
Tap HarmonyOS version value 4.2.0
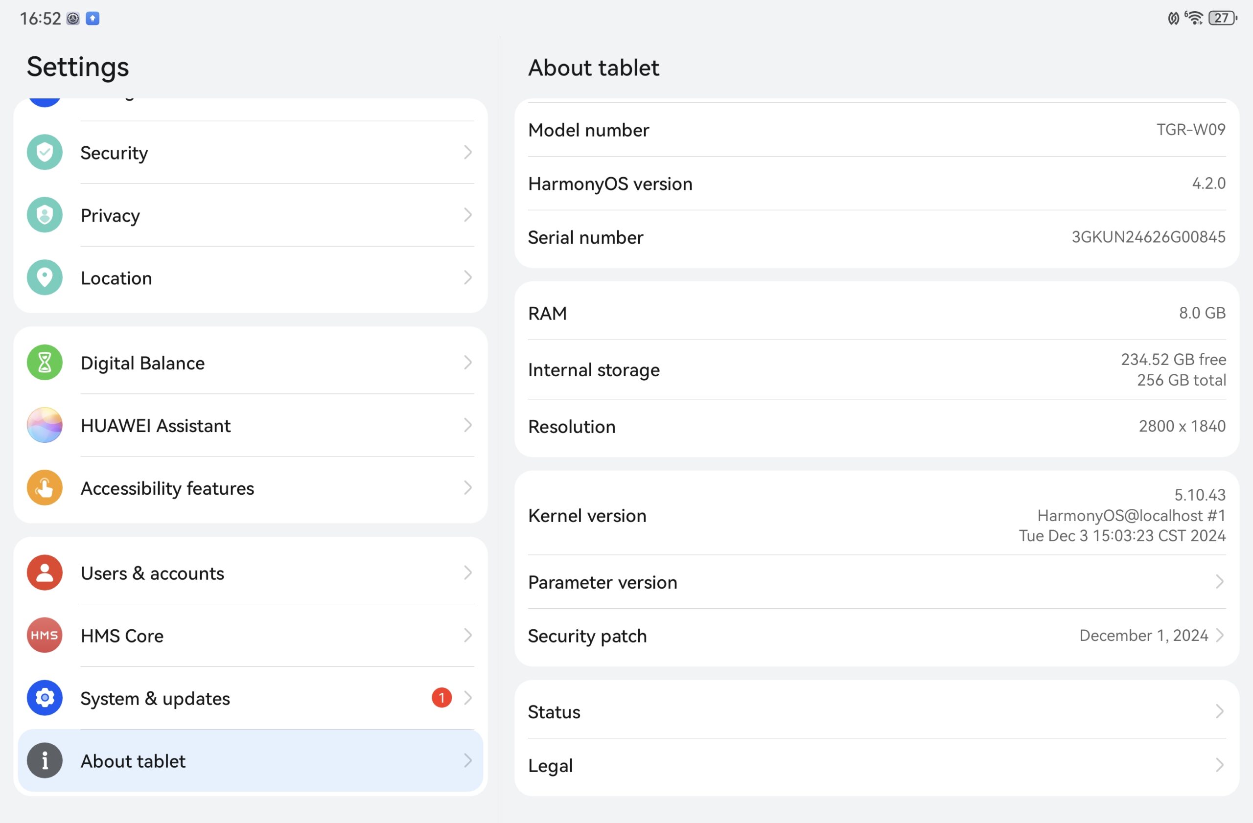(1209, 183)
